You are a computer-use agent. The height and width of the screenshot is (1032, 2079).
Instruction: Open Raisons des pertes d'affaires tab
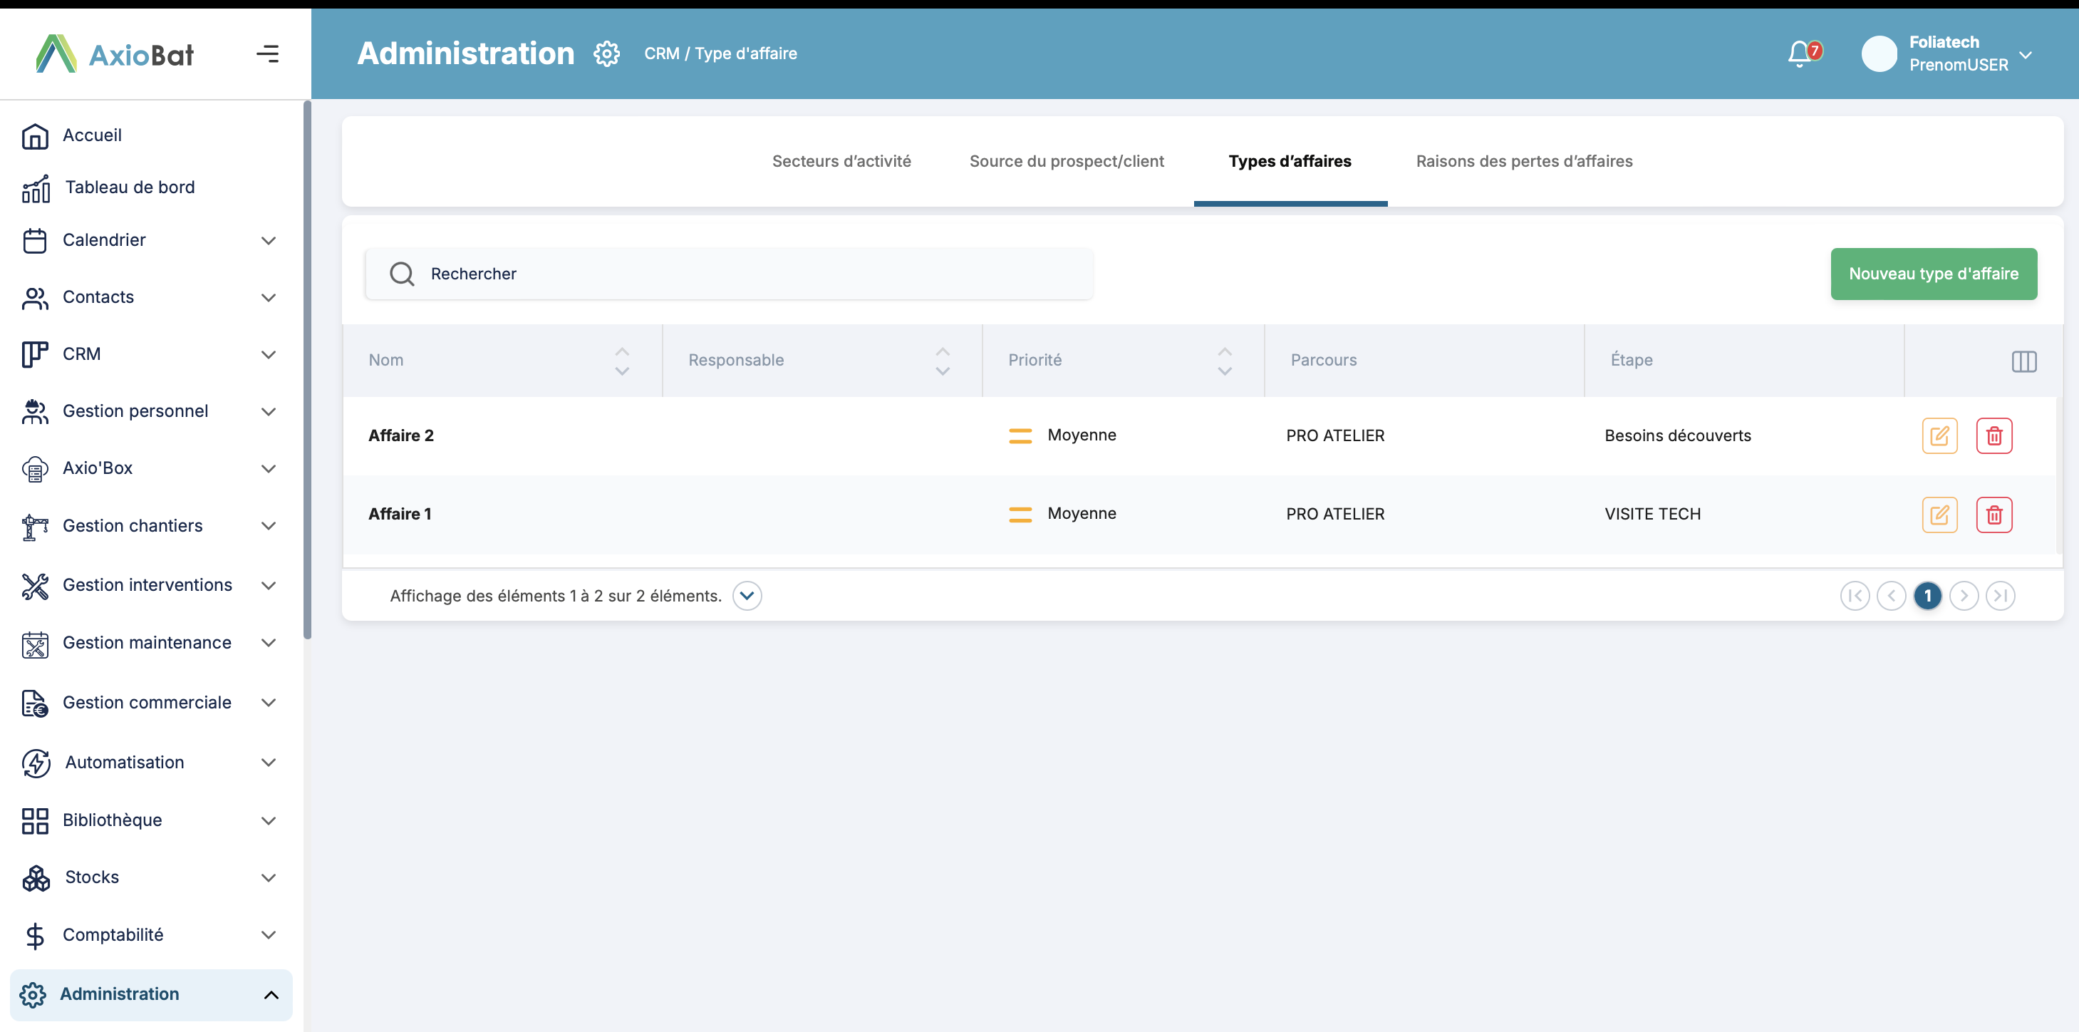(x=1523, y=162)
